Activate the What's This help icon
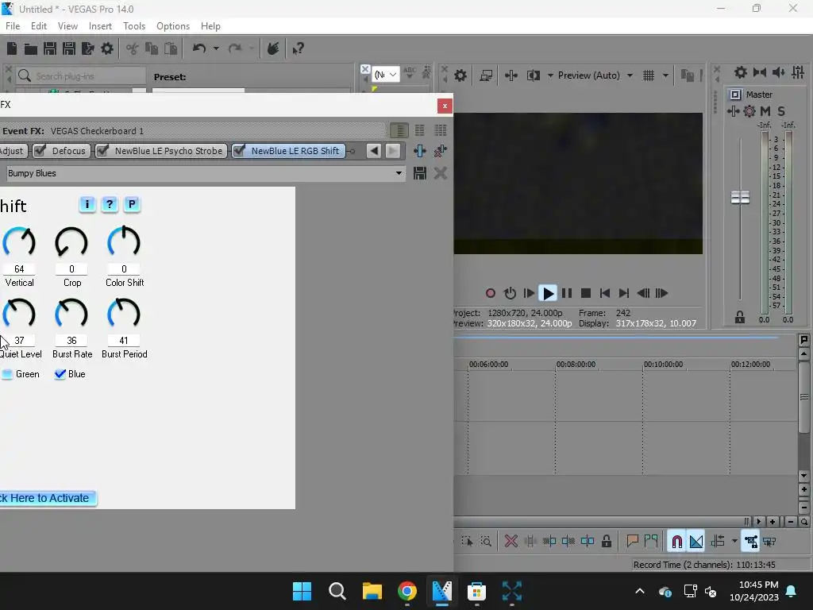813x610 pixels. [299, 48]
